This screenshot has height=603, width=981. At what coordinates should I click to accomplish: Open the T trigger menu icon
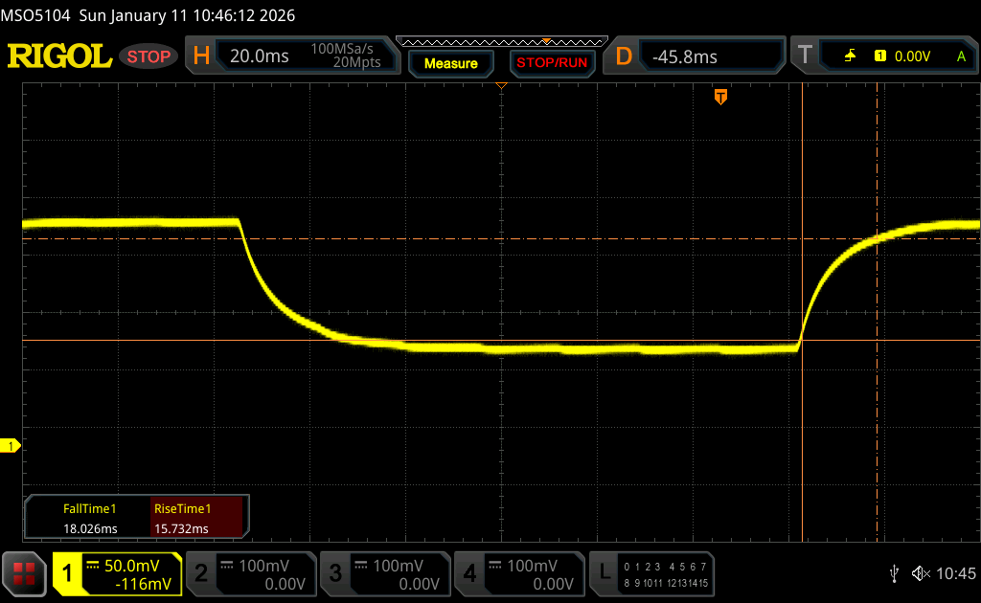coord(805,56)
